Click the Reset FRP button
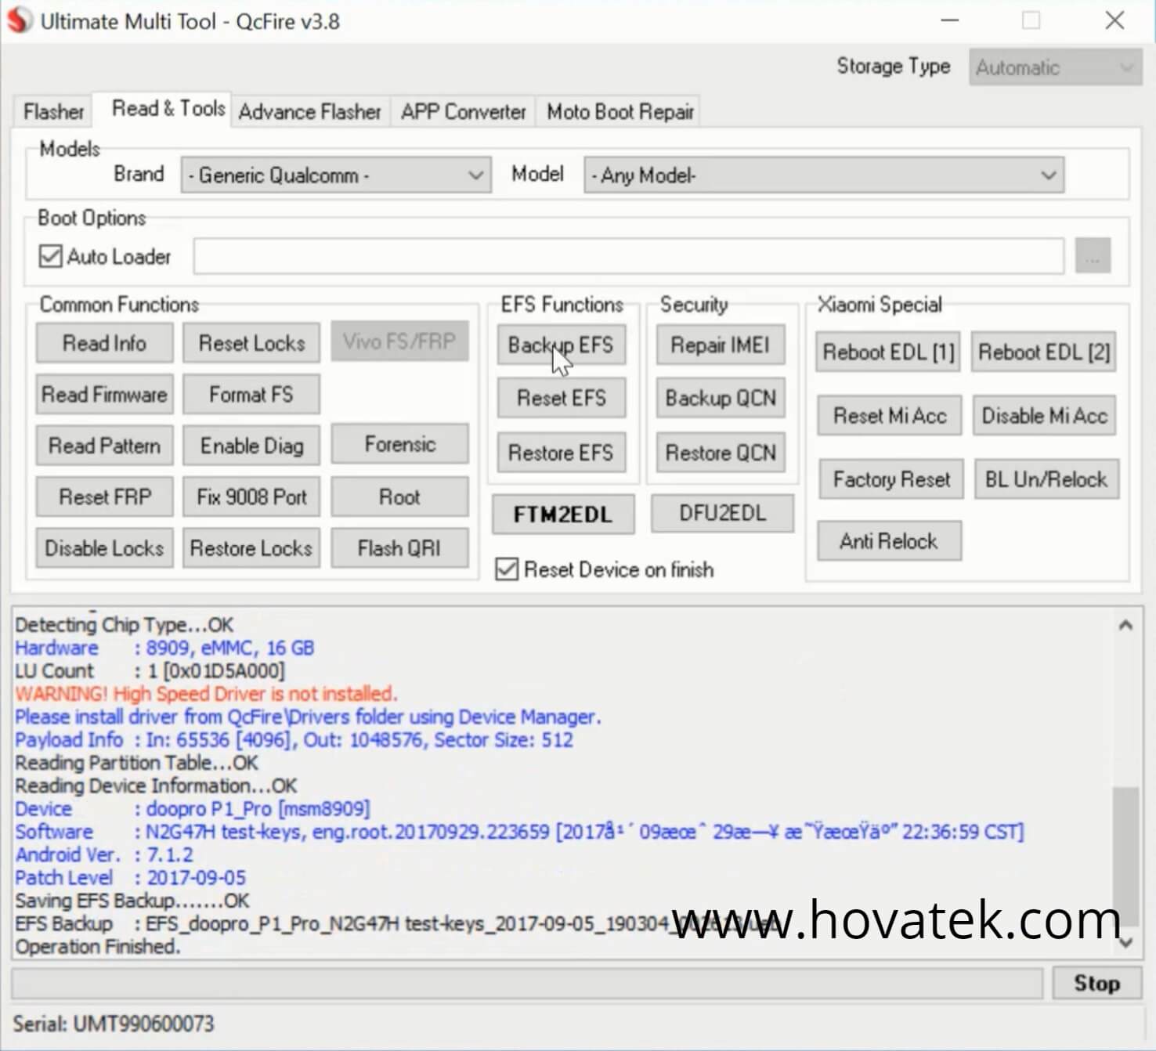This screenshot has height=1051, width=1156. [104, 497]
